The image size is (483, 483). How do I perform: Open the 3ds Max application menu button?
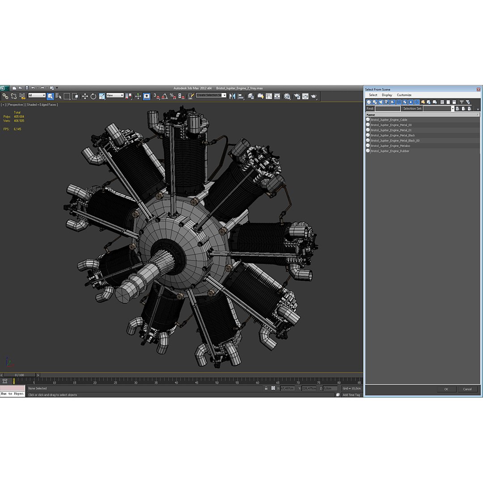(x=4, y=88)
